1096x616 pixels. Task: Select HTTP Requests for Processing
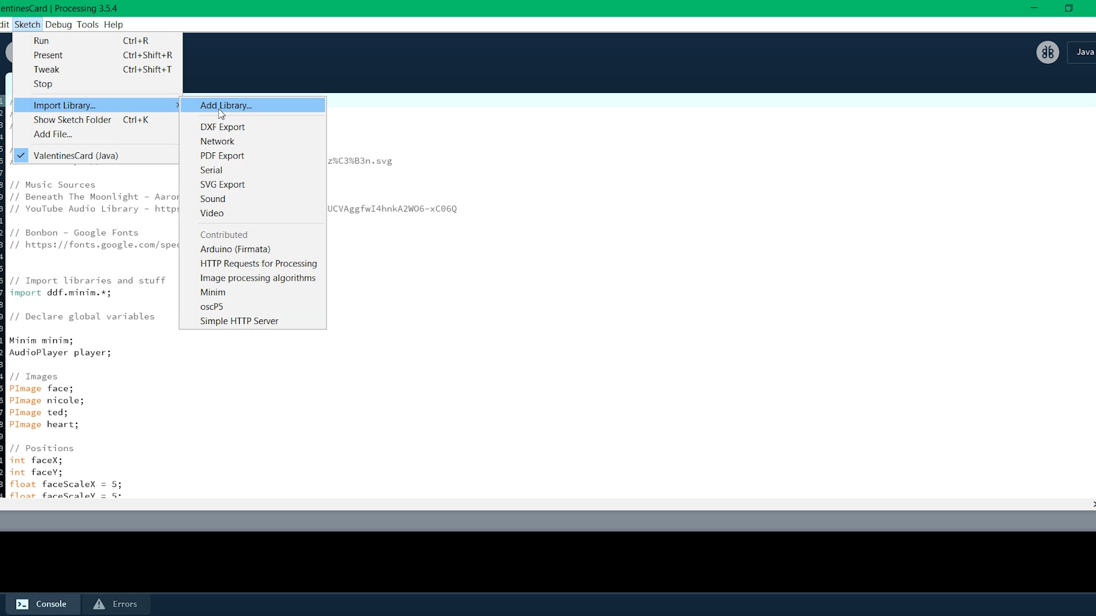tap(259, 264)
